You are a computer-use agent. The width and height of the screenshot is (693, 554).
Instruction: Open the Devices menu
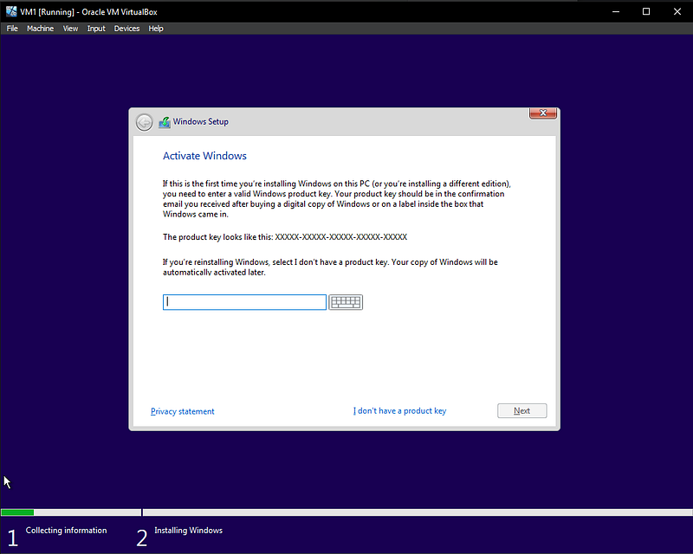tap(126, 29)
